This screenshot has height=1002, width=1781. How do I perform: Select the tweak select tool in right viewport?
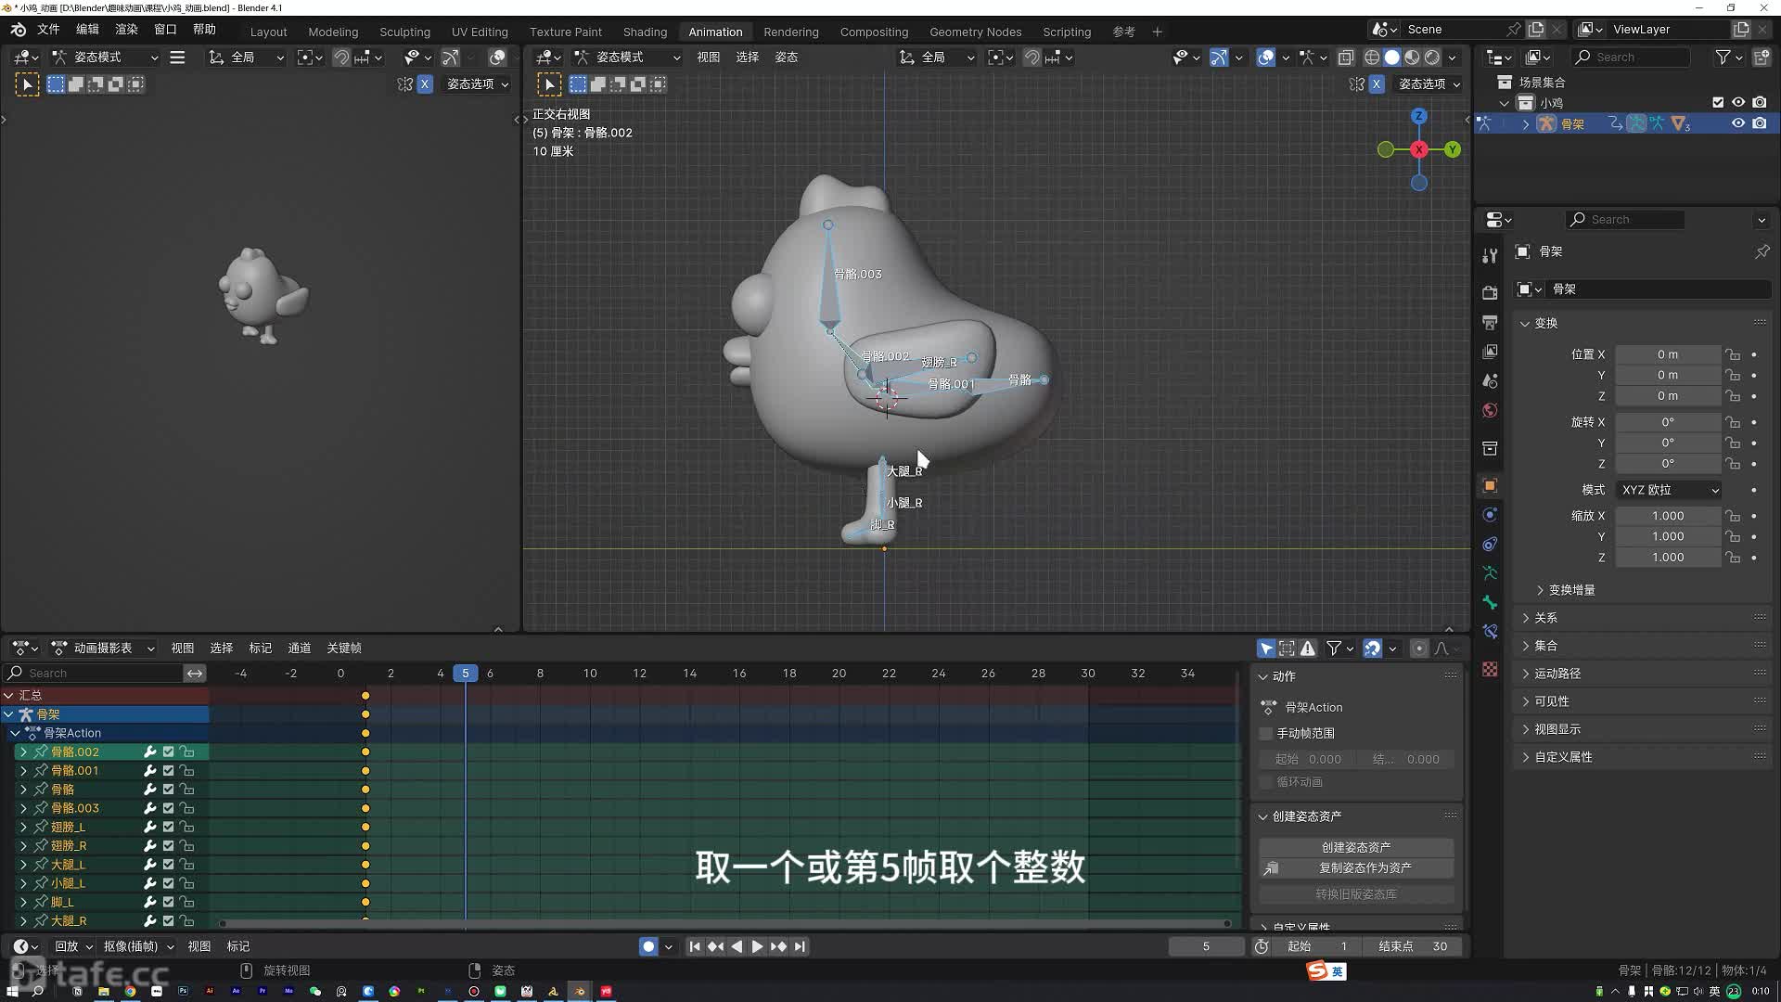549,84
